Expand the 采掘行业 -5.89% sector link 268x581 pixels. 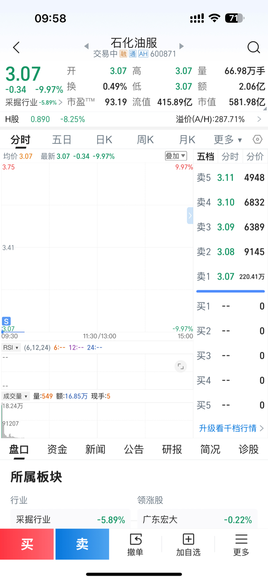pyautogui.click(x=34, y=102)
